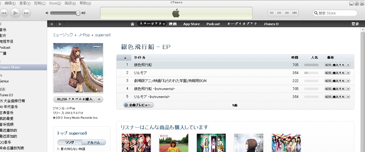Click the 銀色飛行船 album cover art
This screenshot has height=152, width=365.
tap(78, 68)
